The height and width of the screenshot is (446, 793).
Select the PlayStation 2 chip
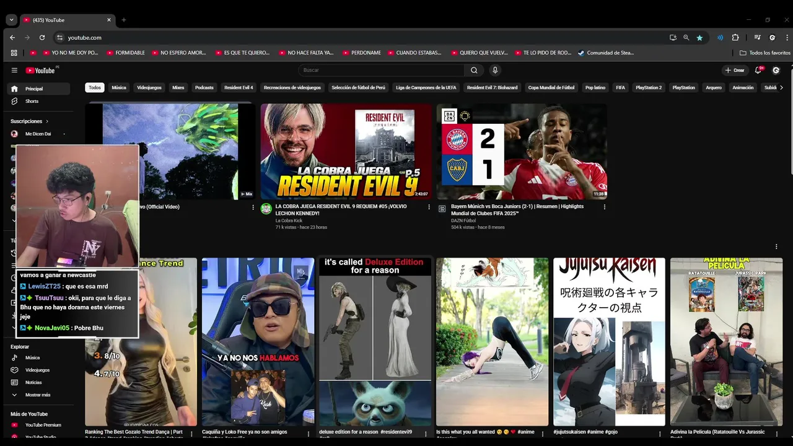click(x=649, y=87)
